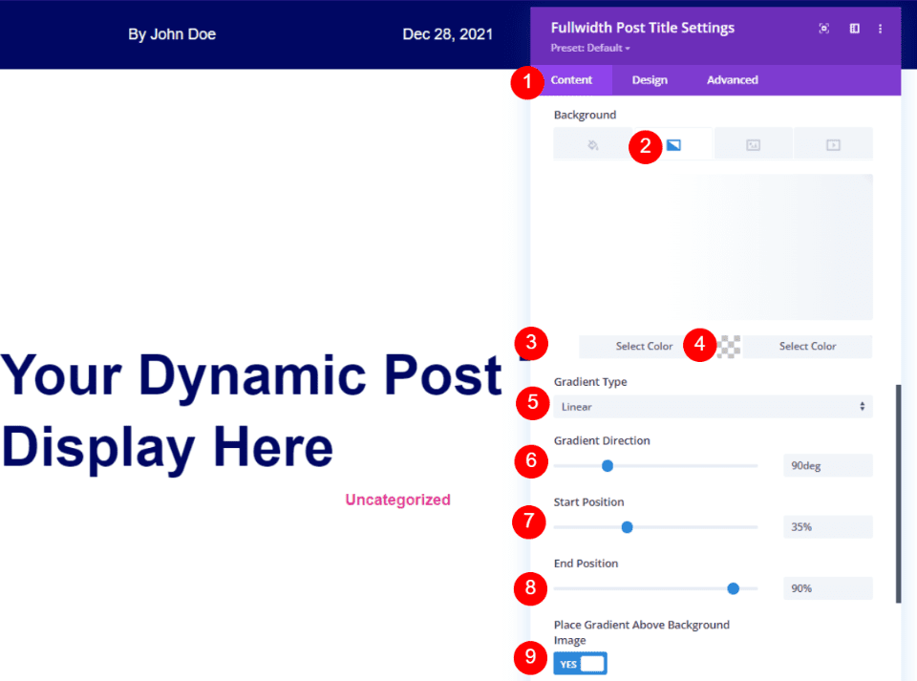Click the Start Position 35% value field
The height and width of the screenshot is (681, 917).
click(827, 526)
